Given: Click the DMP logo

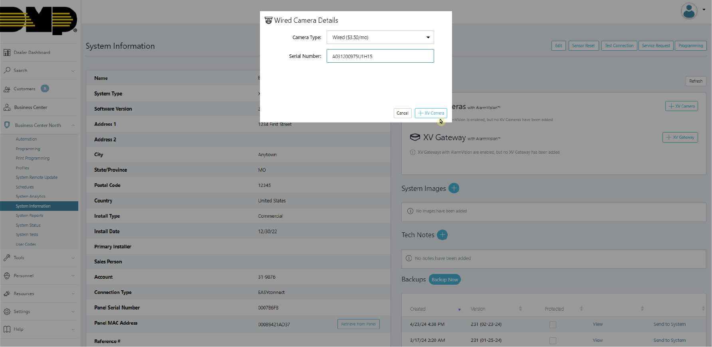Looking at the screenshot, I should (x=39, y=20).
